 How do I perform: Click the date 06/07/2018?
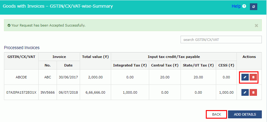click(68, 92)
